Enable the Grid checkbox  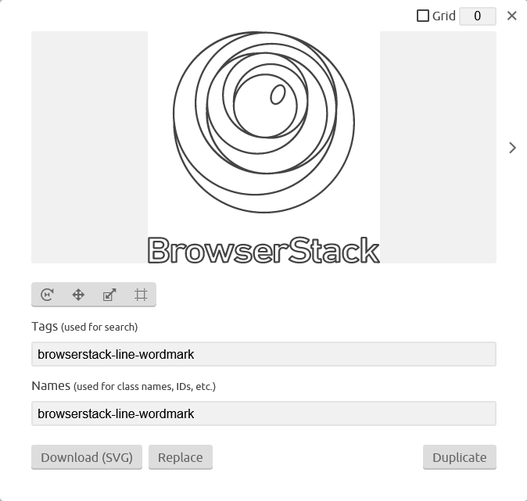[x=423, y=16]
